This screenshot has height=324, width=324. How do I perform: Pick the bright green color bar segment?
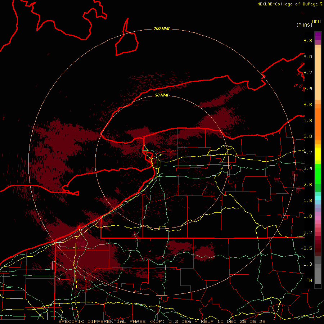tap(318, 174)
